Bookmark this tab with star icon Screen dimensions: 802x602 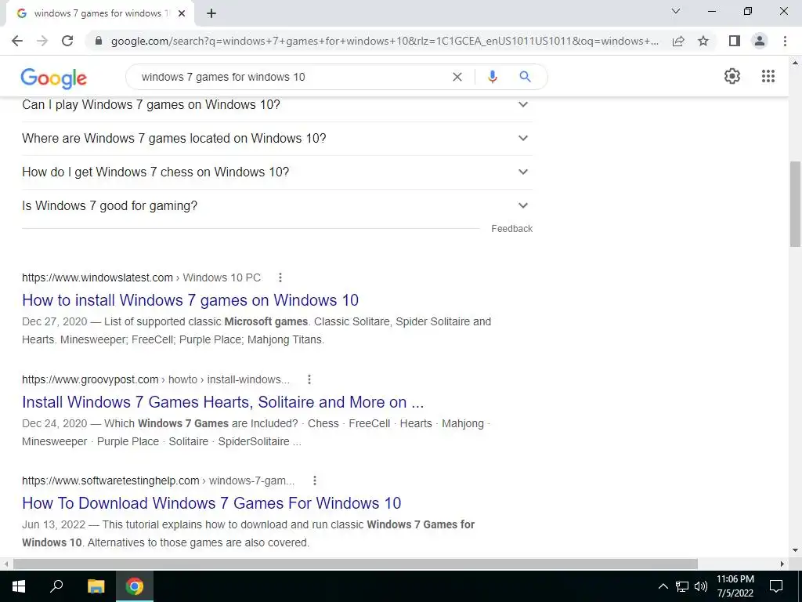click(x=703, y=41)
